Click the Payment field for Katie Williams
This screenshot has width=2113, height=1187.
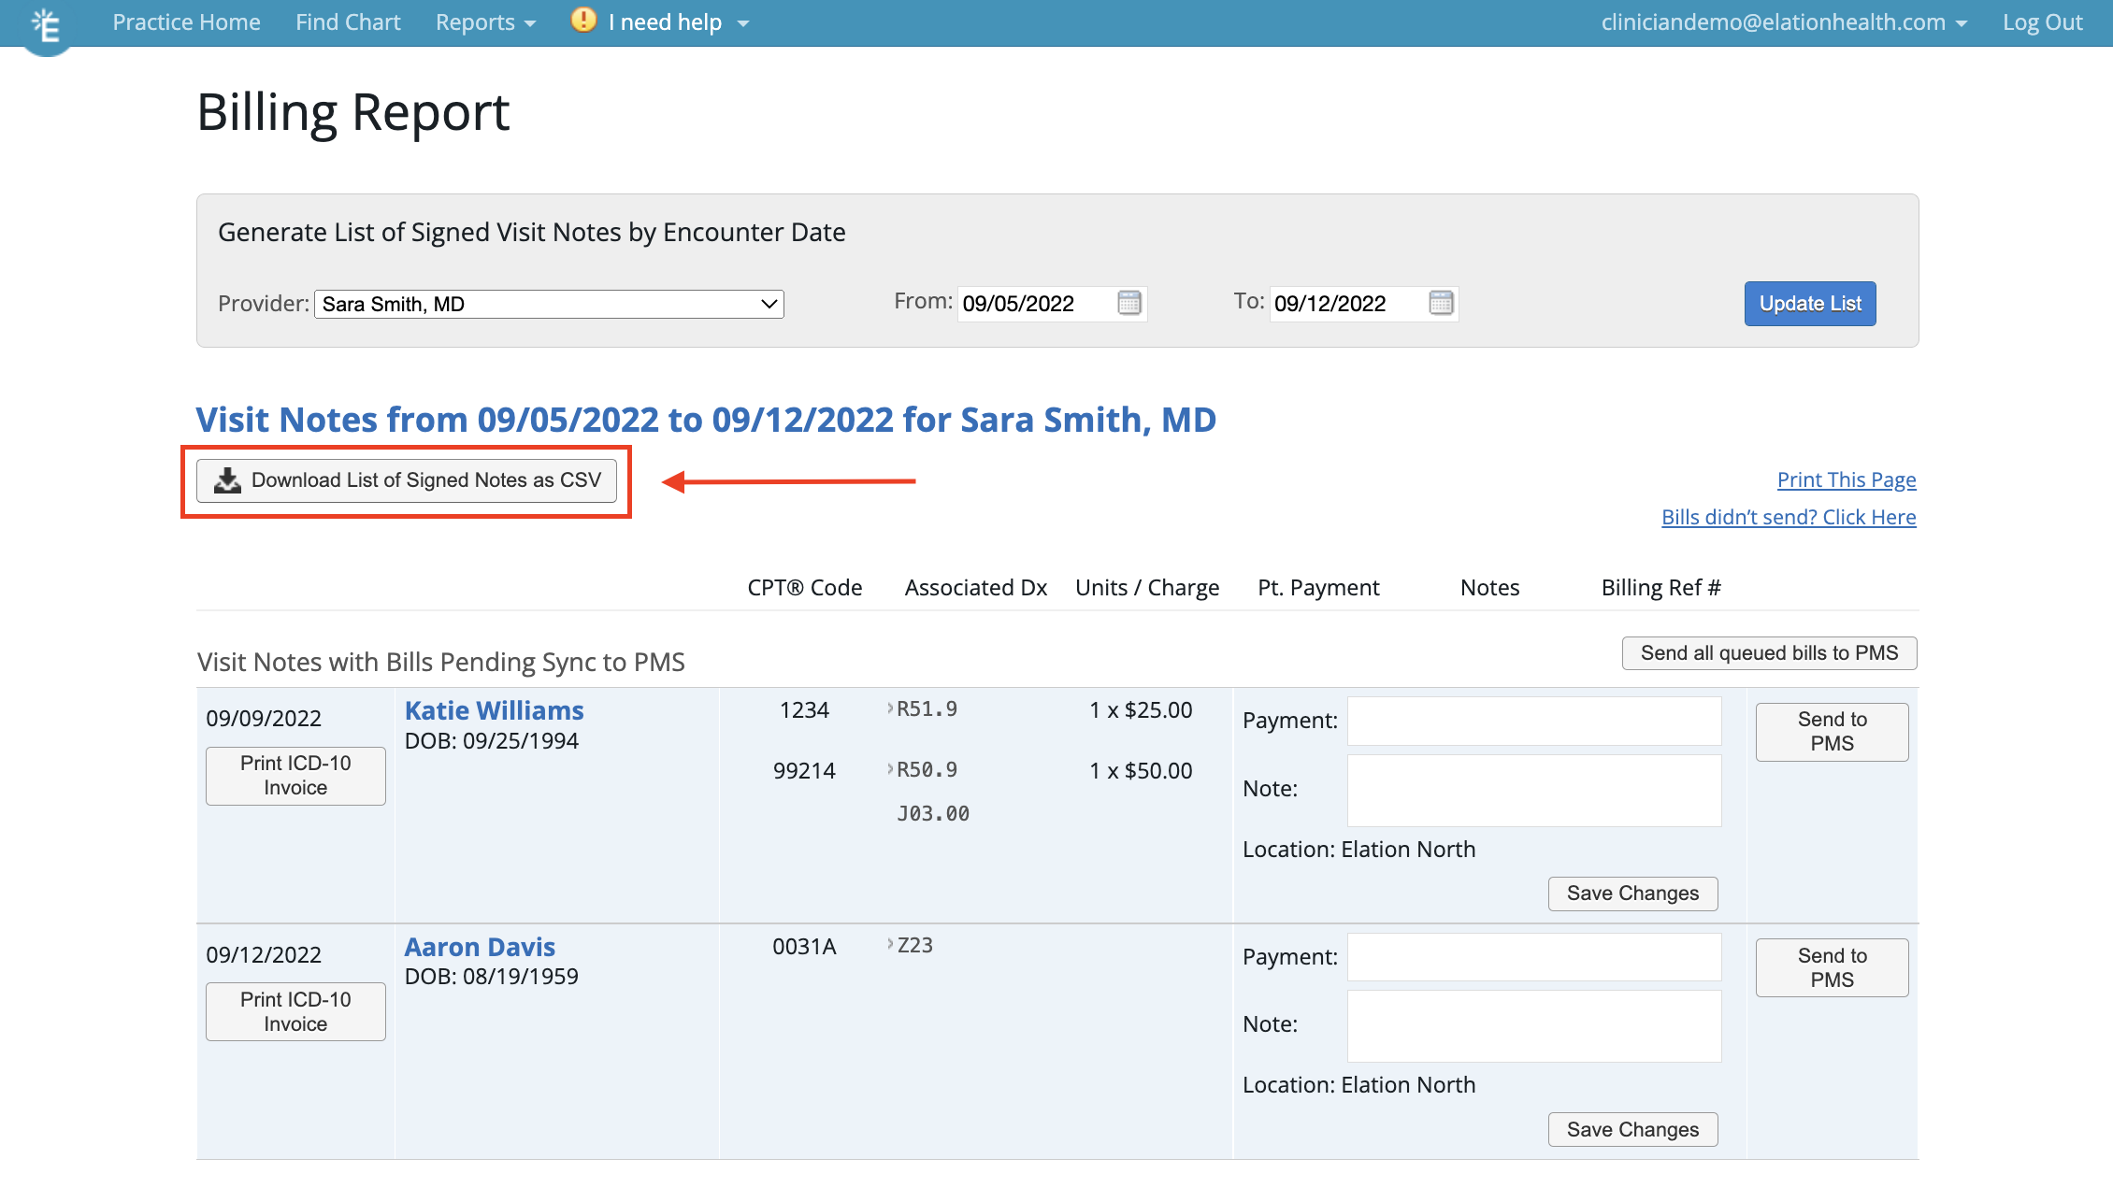[x=1533, y=721]
